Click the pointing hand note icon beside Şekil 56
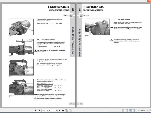 click(35, 95)
